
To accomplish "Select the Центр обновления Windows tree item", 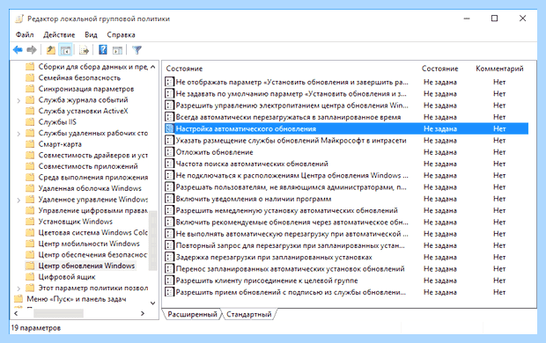I will point(86,266).
